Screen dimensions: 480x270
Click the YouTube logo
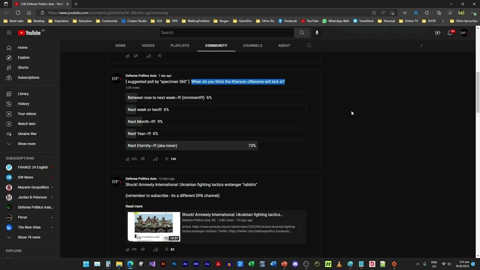[29, 33]
